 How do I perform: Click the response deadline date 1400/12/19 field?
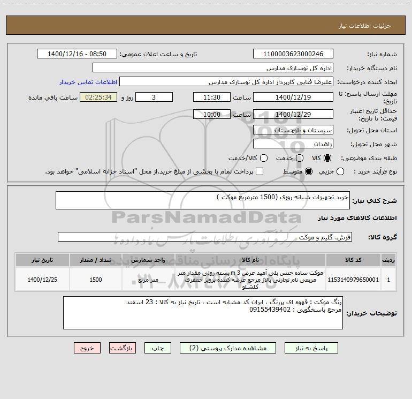(293, 97)
